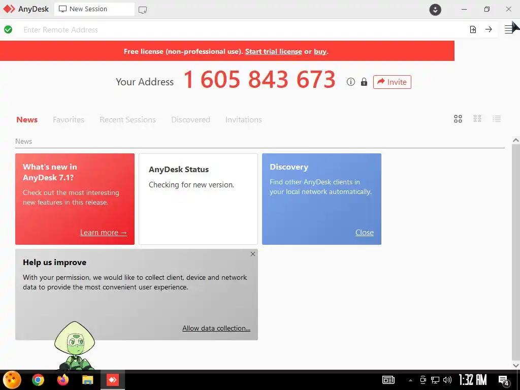Click the AnyDesk Status card
This screenshot has width=520, height=390.
(x=199, y=199)
